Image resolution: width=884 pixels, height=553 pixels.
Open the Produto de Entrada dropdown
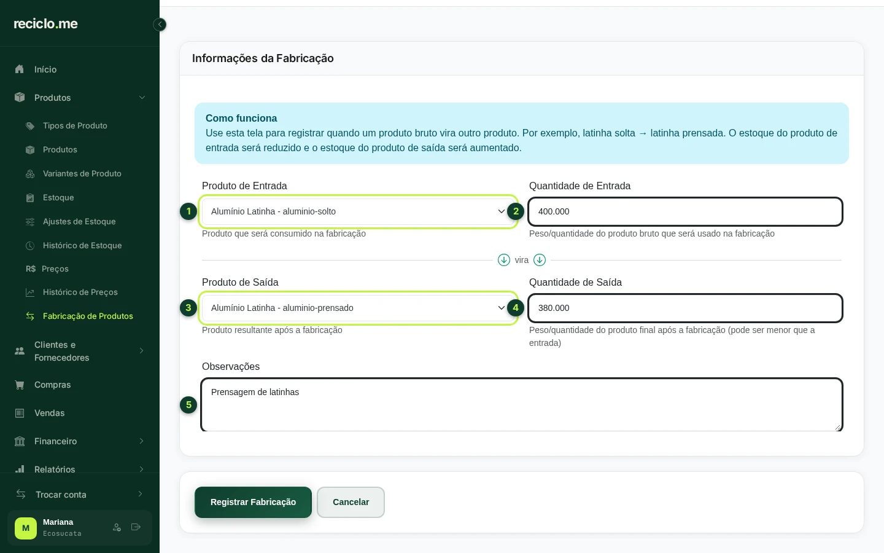359,211
